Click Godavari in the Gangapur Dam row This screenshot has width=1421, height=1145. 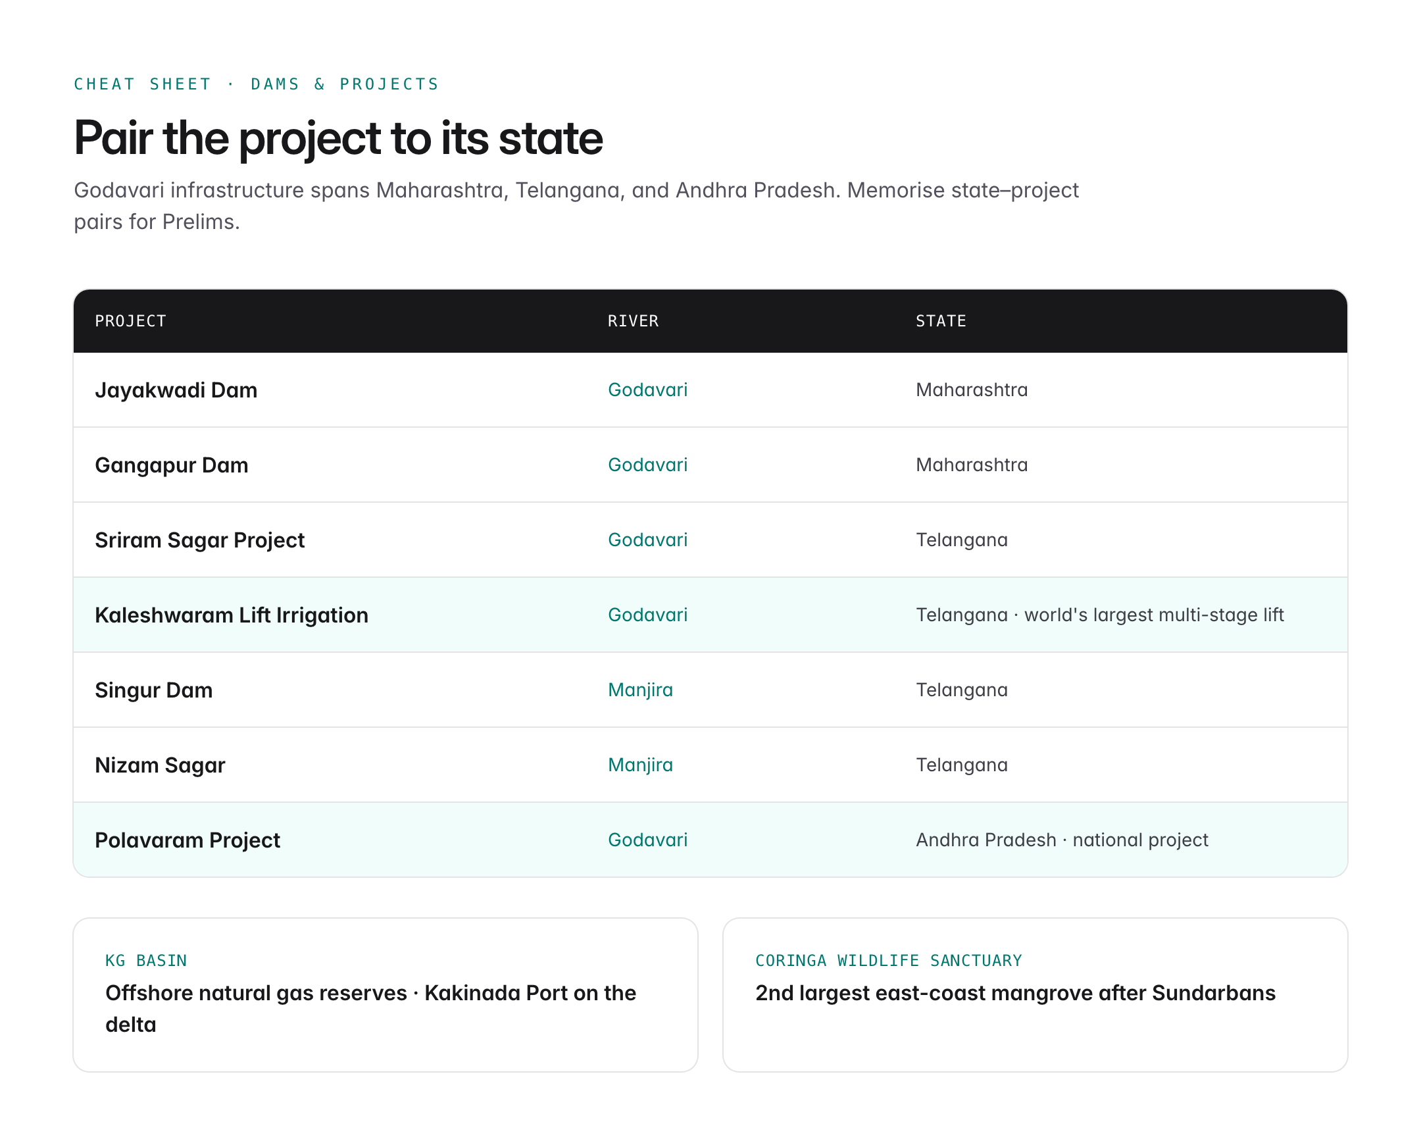647,466
